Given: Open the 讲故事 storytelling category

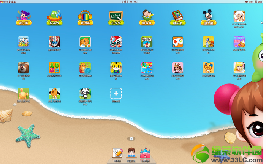Looking at the screenshot, I should tap(147, 18).
